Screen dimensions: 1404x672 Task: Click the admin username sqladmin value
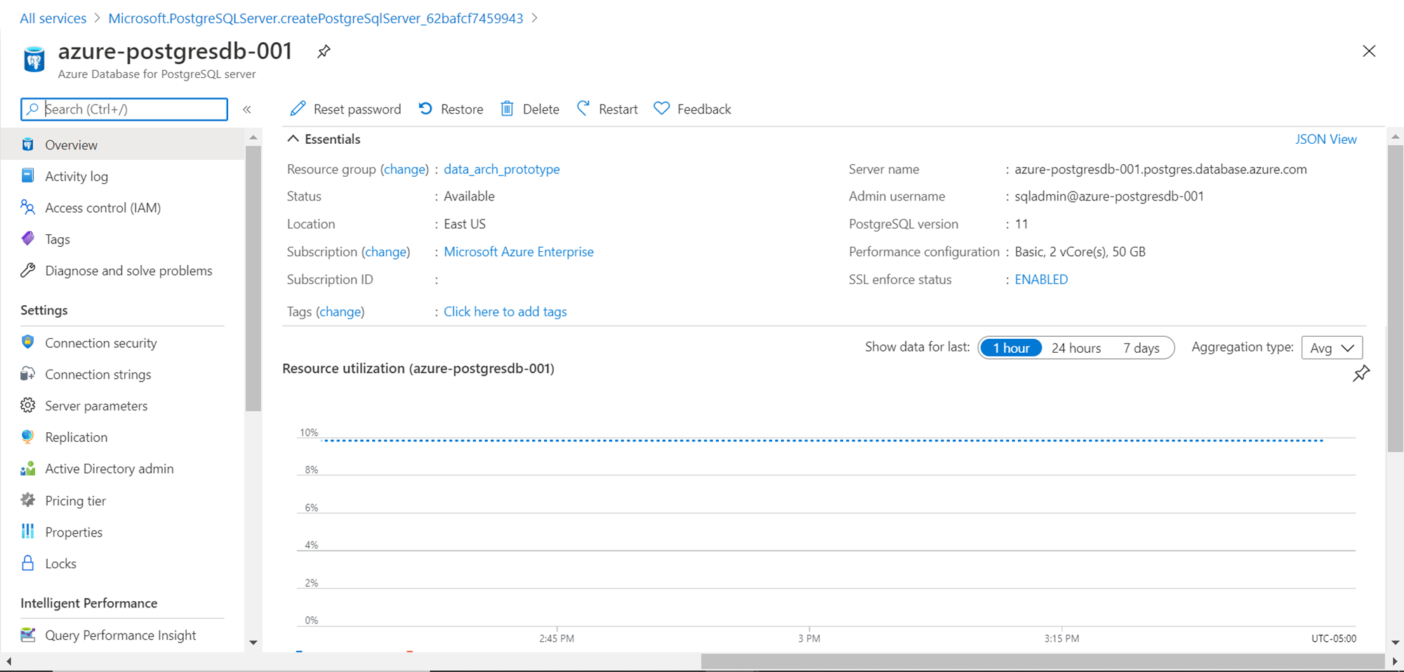point(1109,196)
